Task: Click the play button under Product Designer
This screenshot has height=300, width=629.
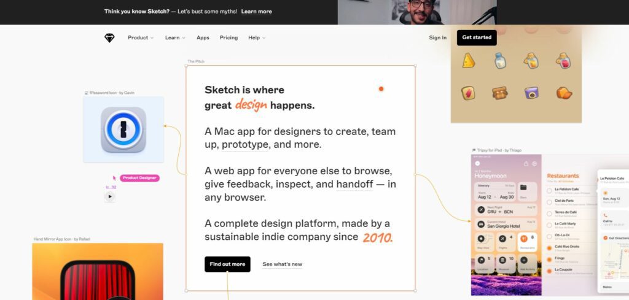Action: point(109,197)
